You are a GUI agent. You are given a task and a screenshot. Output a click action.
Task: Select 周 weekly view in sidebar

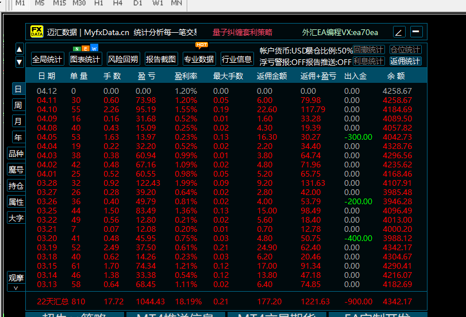pos(18,105)
